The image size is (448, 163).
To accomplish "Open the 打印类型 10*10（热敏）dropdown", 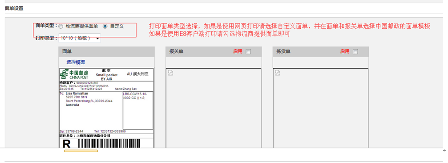I will [x=80, y=38].
